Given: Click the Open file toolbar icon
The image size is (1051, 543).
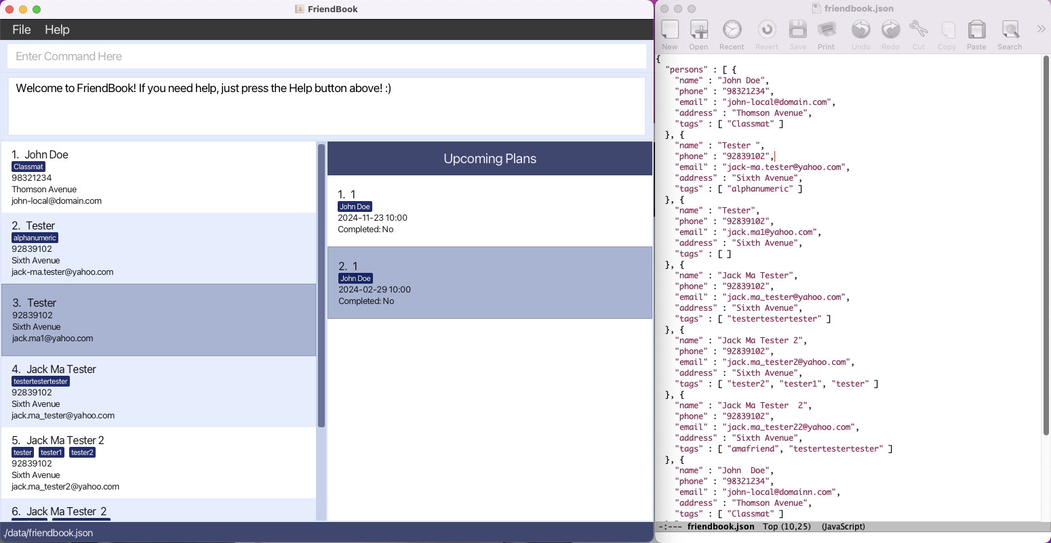Looking at the screenshot, I should [x=699, y=30].
